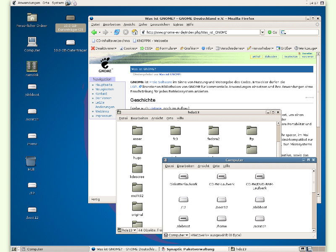
Task: Open Firefox Lesezeichen menu
Action: coord(160,25)
